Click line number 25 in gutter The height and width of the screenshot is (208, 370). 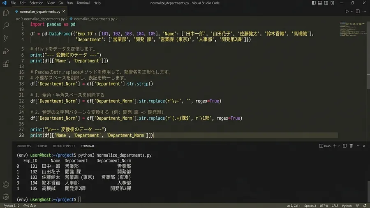coord(21,118)
